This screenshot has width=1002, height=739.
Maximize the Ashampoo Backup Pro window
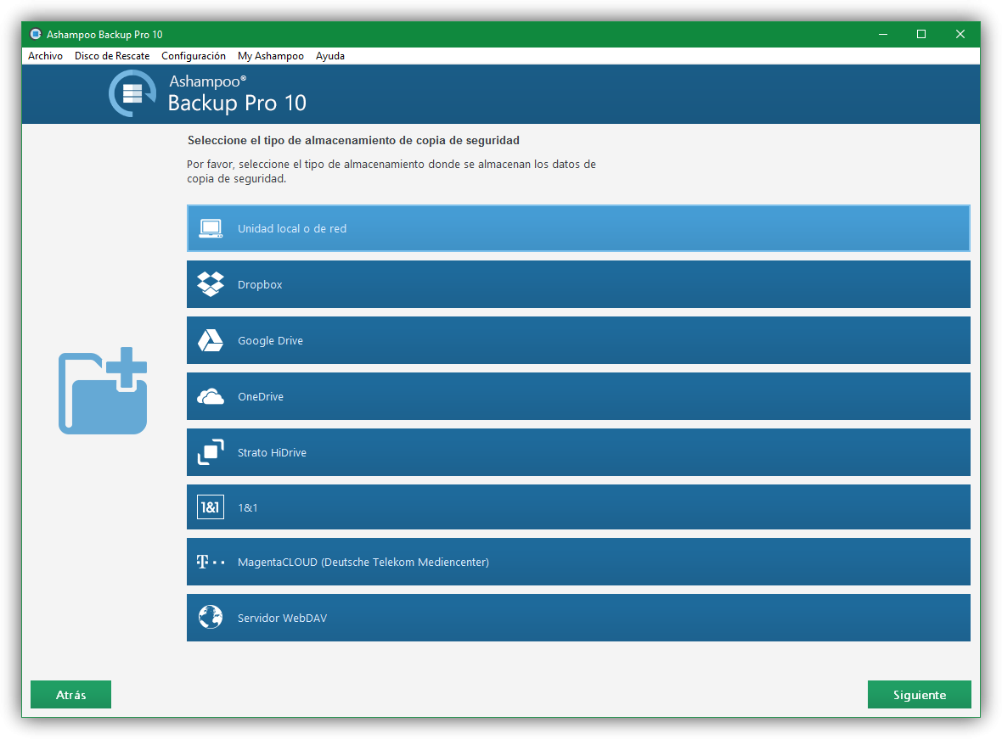click(x=921, y=34)
